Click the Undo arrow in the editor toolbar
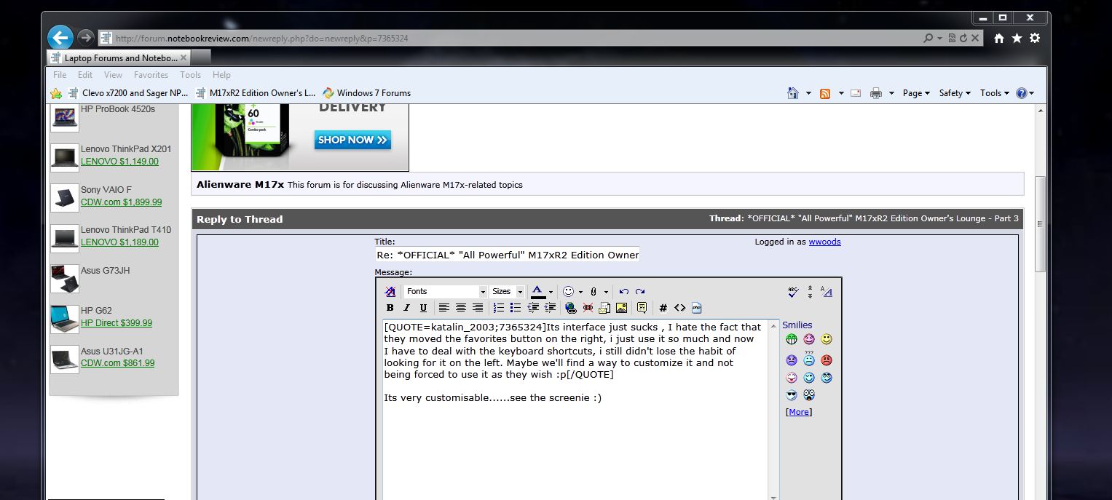Image resolution: width=1112 pixels, height=500 pixels. pyautogui.click(x=623, y=291)
